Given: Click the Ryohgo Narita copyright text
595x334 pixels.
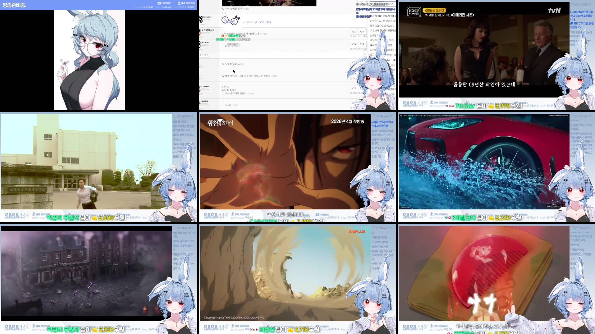Looking at the screenshot, I should pos(234,318).
